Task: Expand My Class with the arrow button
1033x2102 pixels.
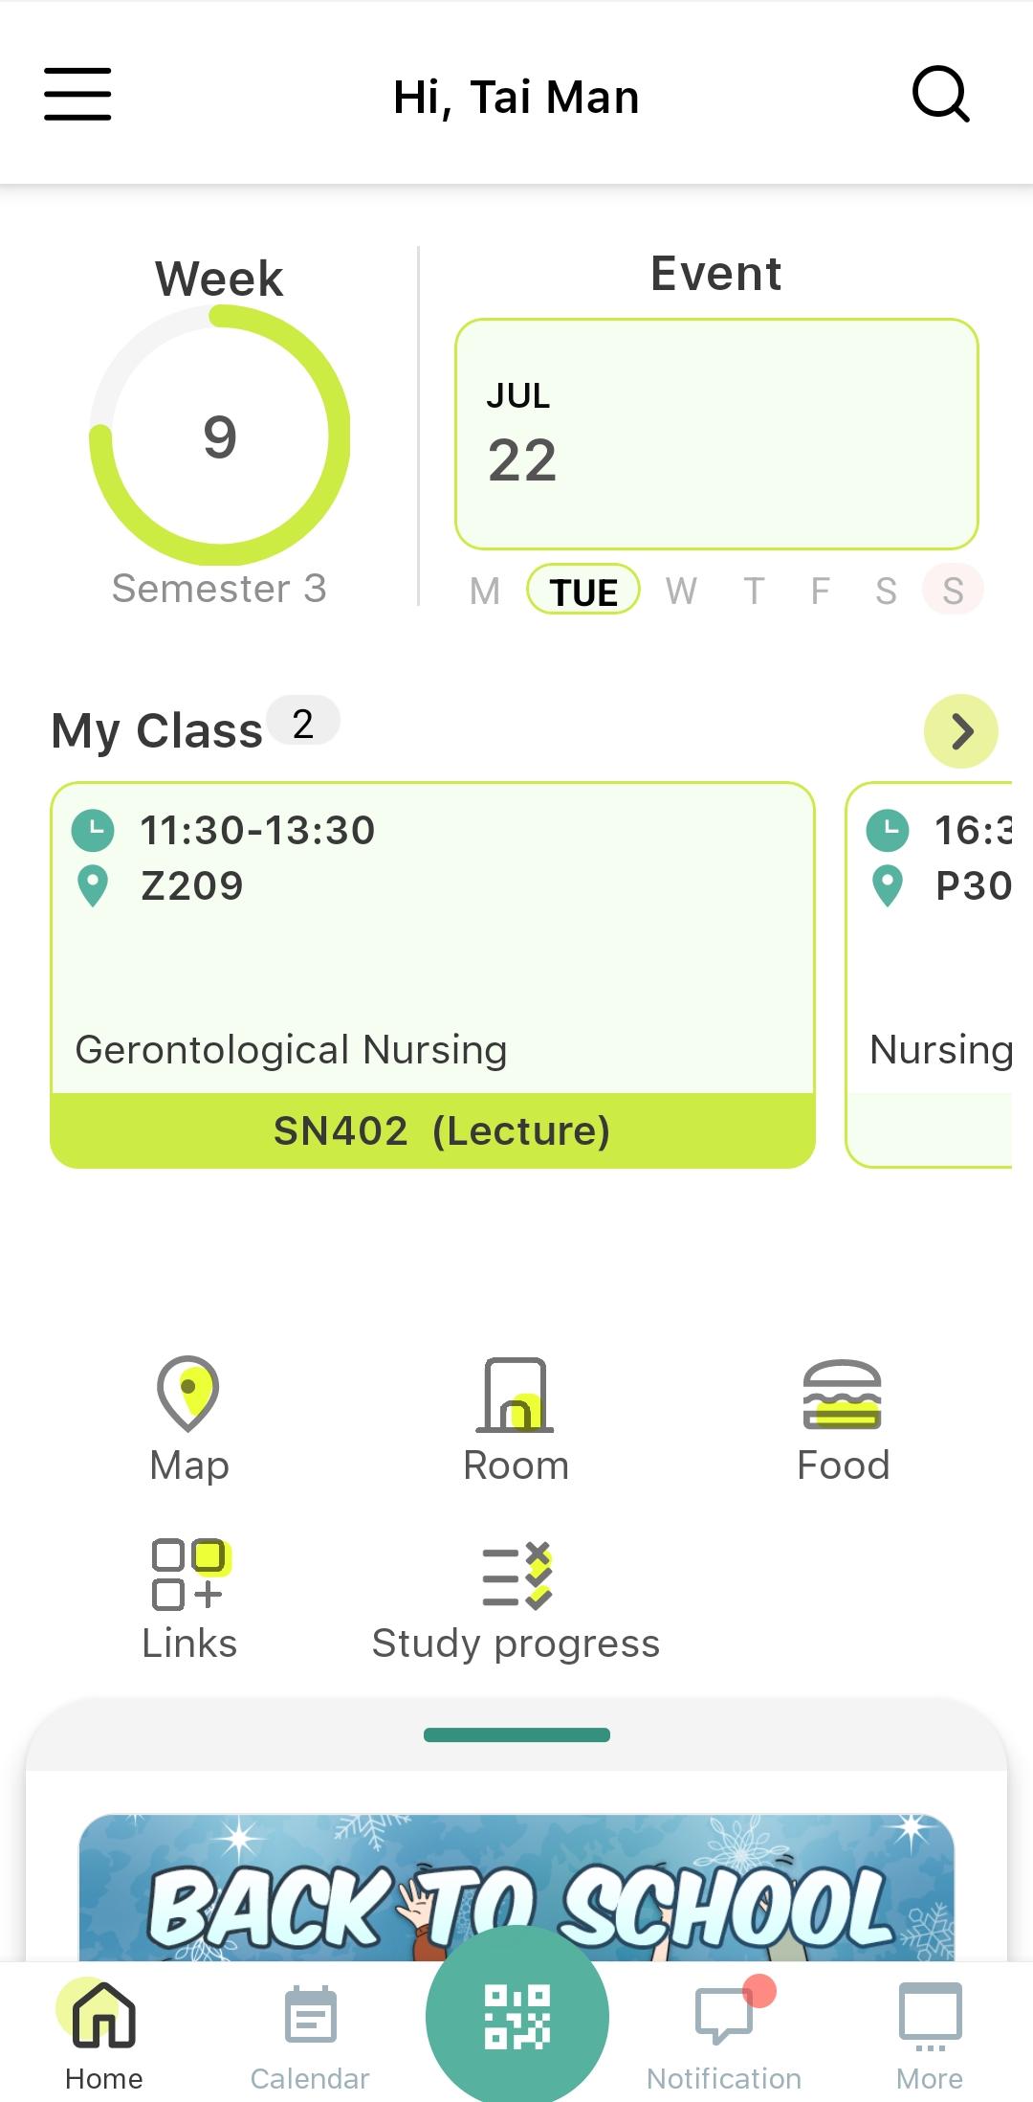Action: pos(960,731)
